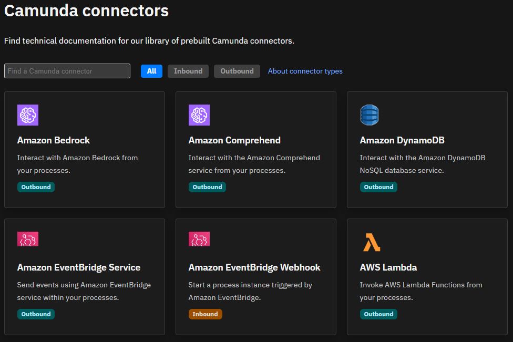Click the Amazon DynamoDB database icon

click(x=370, y=115)
